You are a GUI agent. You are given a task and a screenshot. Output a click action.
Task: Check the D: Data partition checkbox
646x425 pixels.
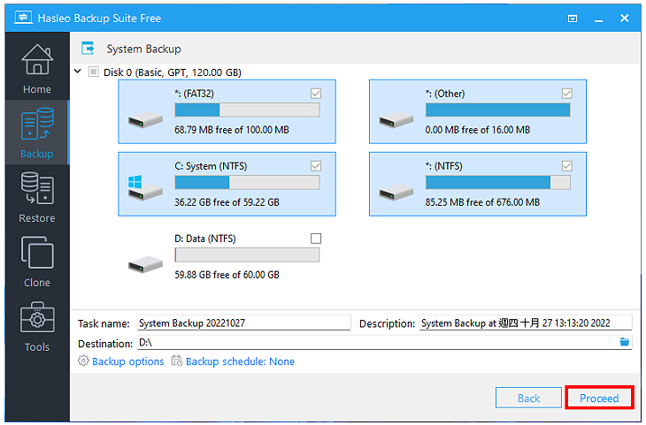pyautogui.click(x=316, y=239)
